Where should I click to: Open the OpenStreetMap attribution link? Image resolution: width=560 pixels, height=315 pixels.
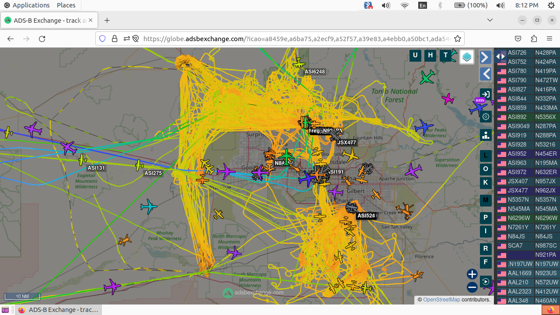pyautogui.click(x=441, y=300)
